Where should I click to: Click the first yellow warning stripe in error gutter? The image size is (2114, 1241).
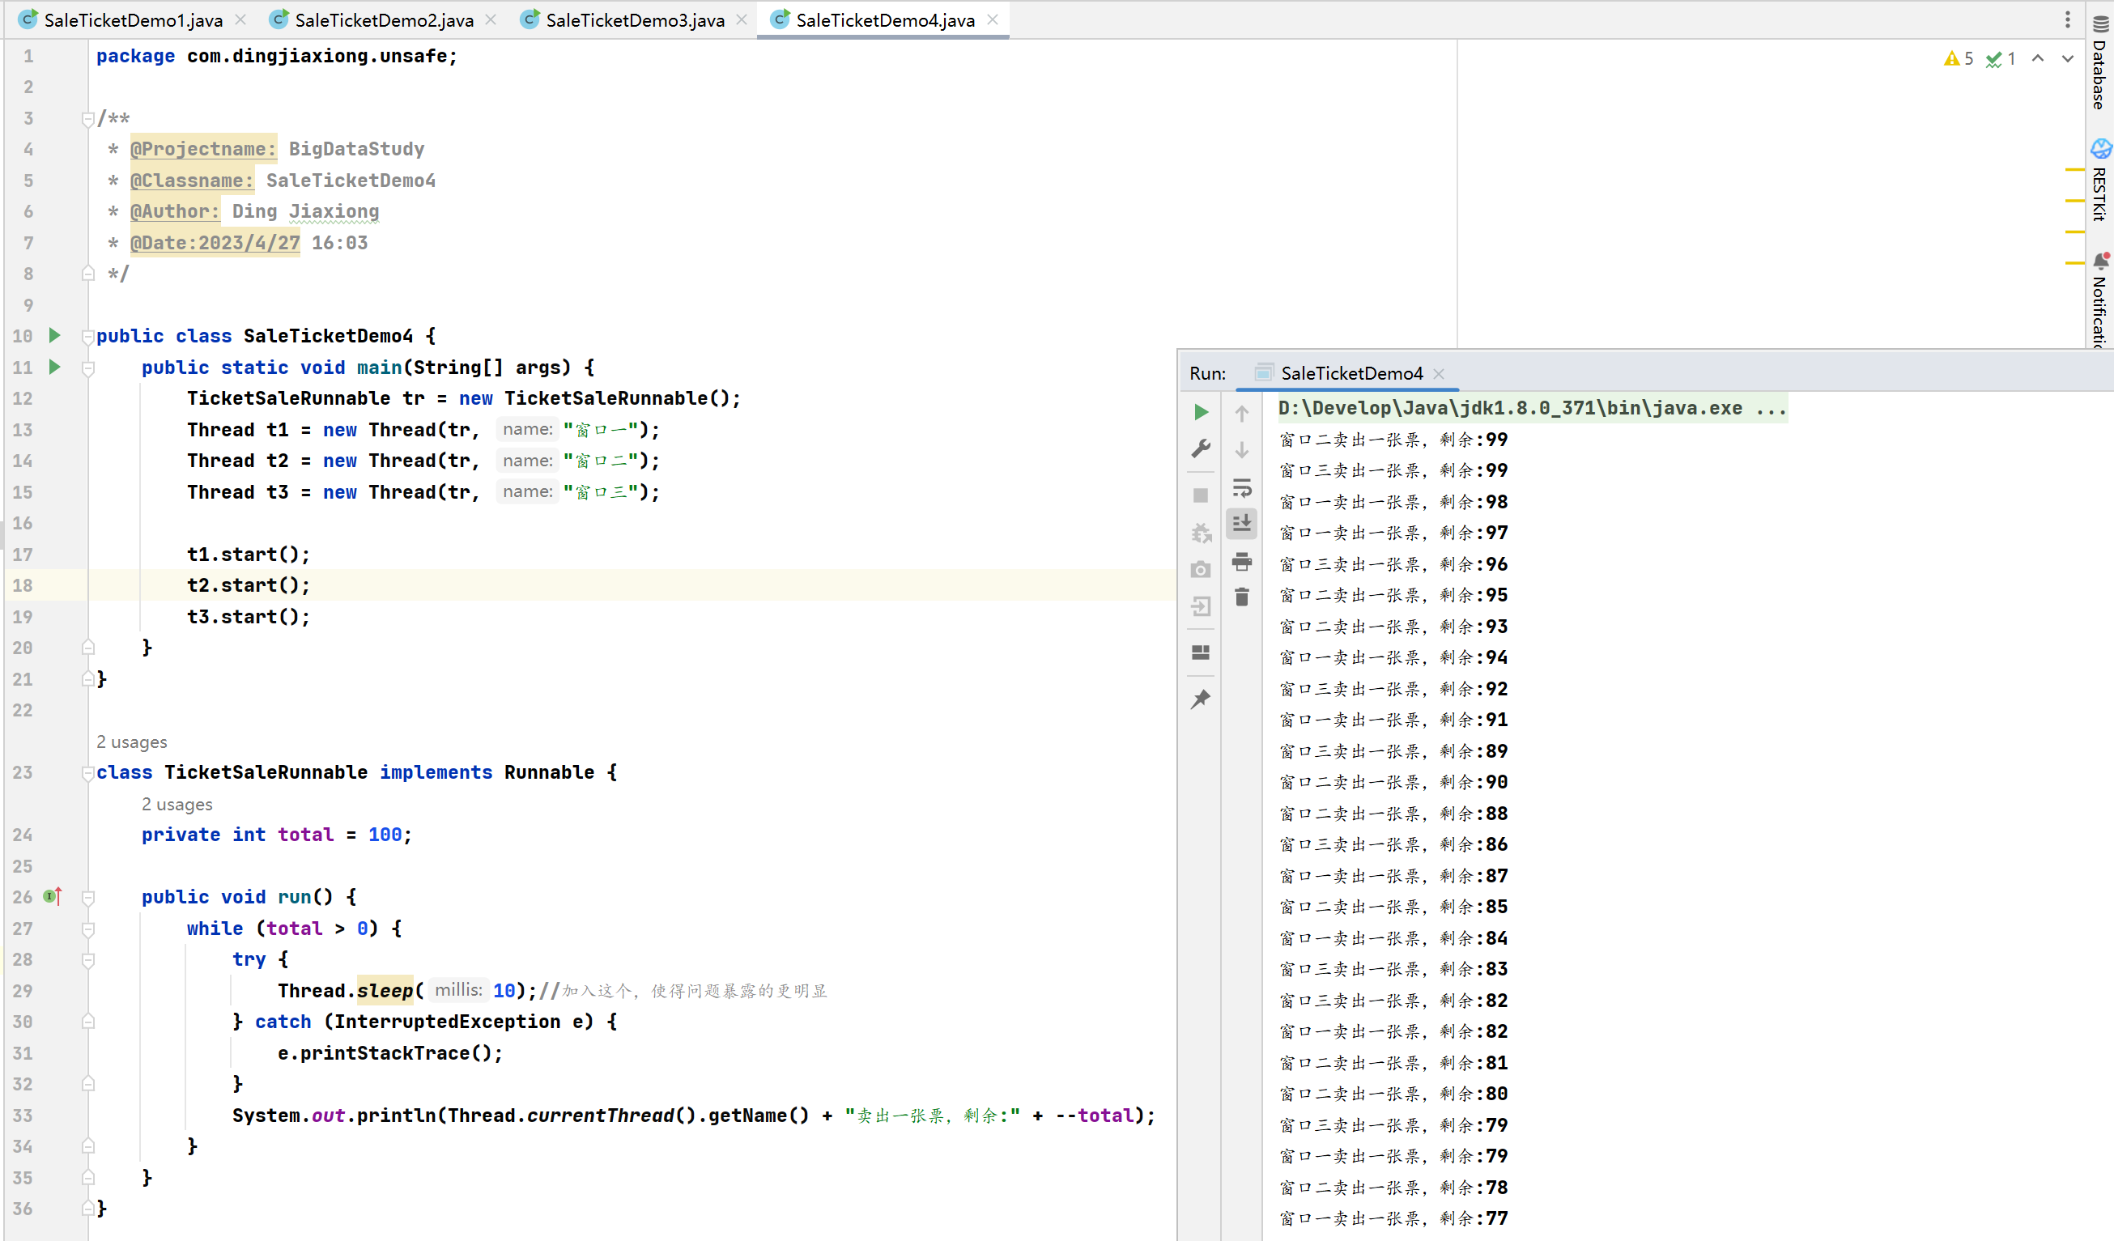tap(2074, 169)
